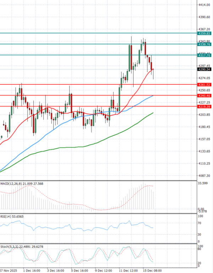Select the 1 Dec 16:00 time marker

(32, 269)
